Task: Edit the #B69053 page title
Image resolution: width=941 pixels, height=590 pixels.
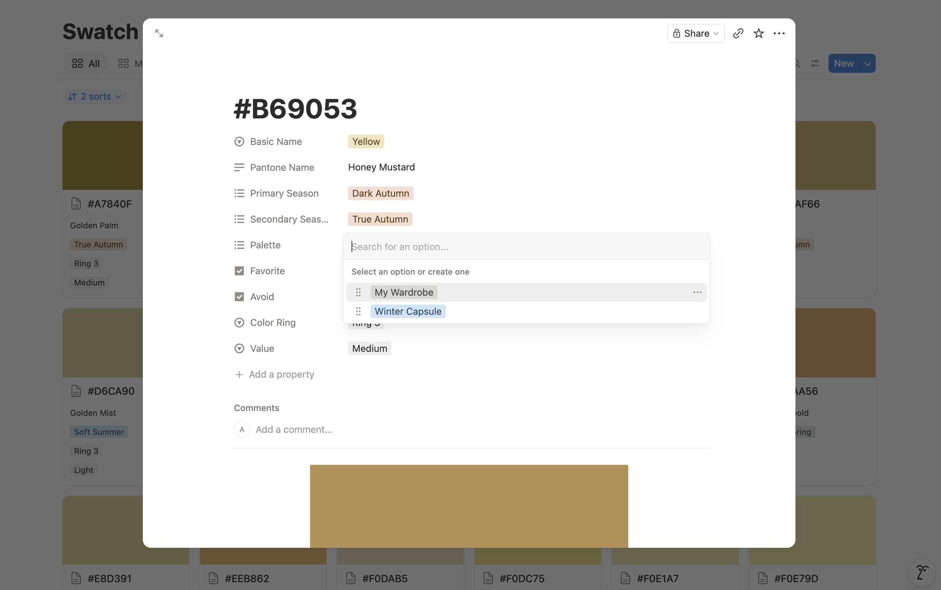Action: [x=295, y=109]
